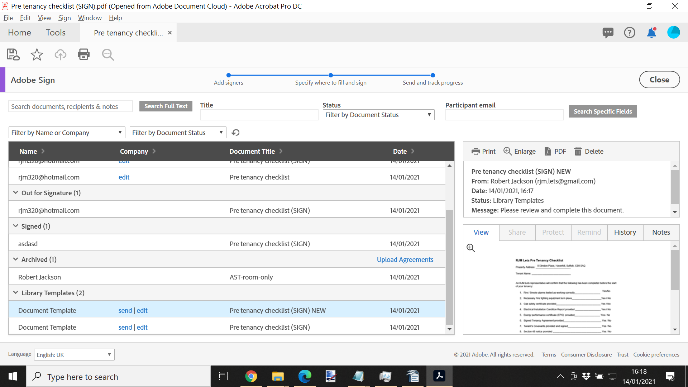Open the Sign menu
The image size is (688, 387).
[x=64, y=18]
